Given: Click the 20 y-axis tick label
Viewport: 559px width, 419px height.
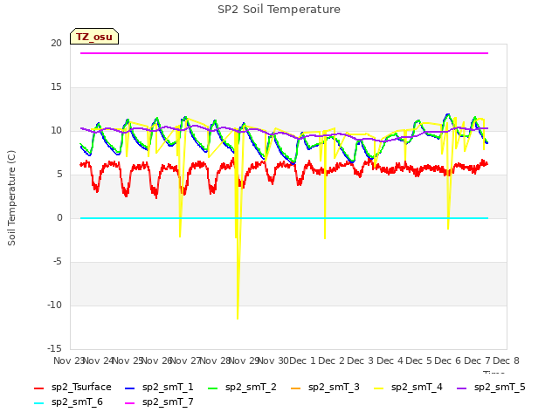Looking at the screenshot, I should [x=56, y=43].
